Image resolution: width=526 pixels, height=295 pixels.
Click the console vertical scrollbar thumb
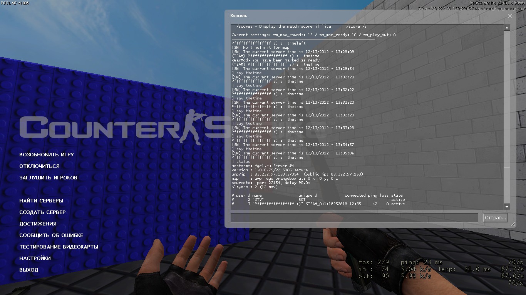click(507, 186)
